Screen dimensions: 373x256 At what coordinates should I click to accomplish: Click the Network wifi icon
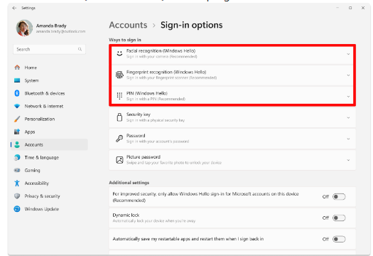coord(17,106)
